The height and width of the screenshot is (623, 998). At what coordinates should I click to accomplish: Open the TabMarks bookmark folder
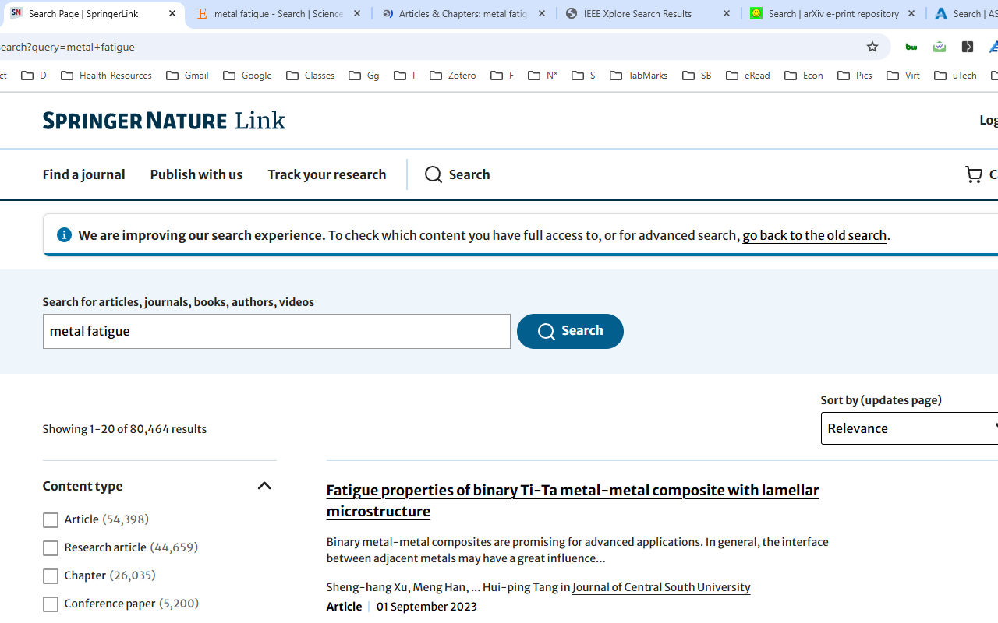pos(639,76)
